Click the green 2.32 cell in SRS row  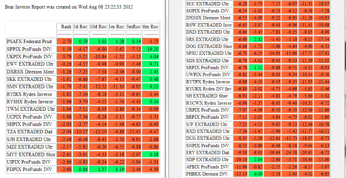tap(256, 39)
